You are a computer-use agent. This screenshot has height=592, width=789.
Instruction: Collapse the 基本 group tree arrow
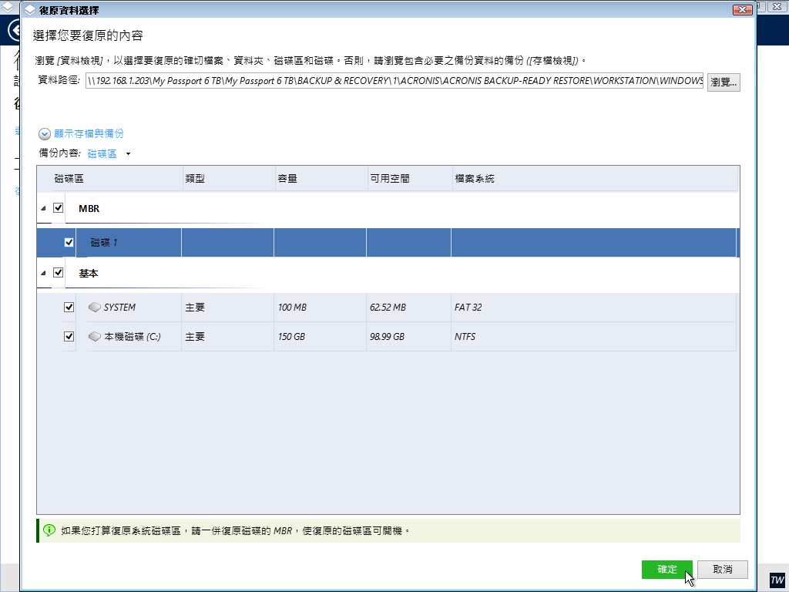[x=43, y=274]
